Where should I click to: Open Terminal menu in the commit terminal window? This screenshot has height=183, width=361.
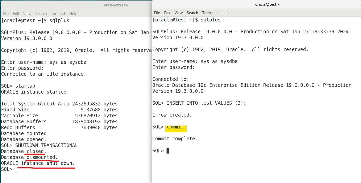(x=209, y=13)
